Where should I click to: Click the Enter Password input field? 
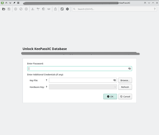pyautogui.click(x=80, y=69)
